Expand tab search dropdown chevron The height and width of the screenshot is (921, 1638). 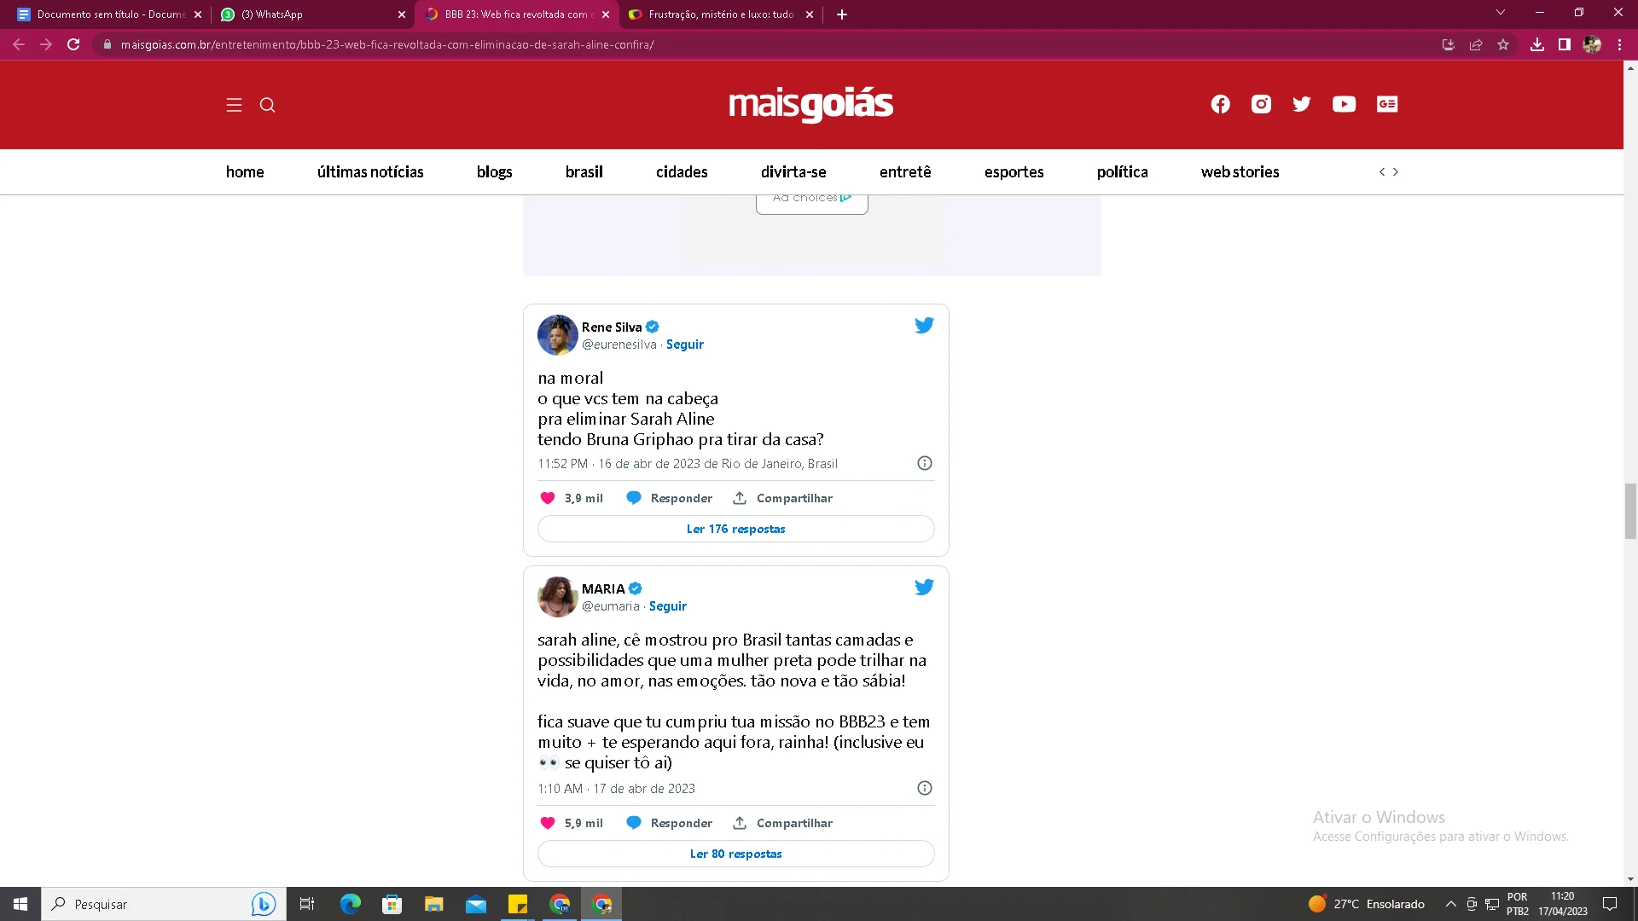tap(1501, 12)
